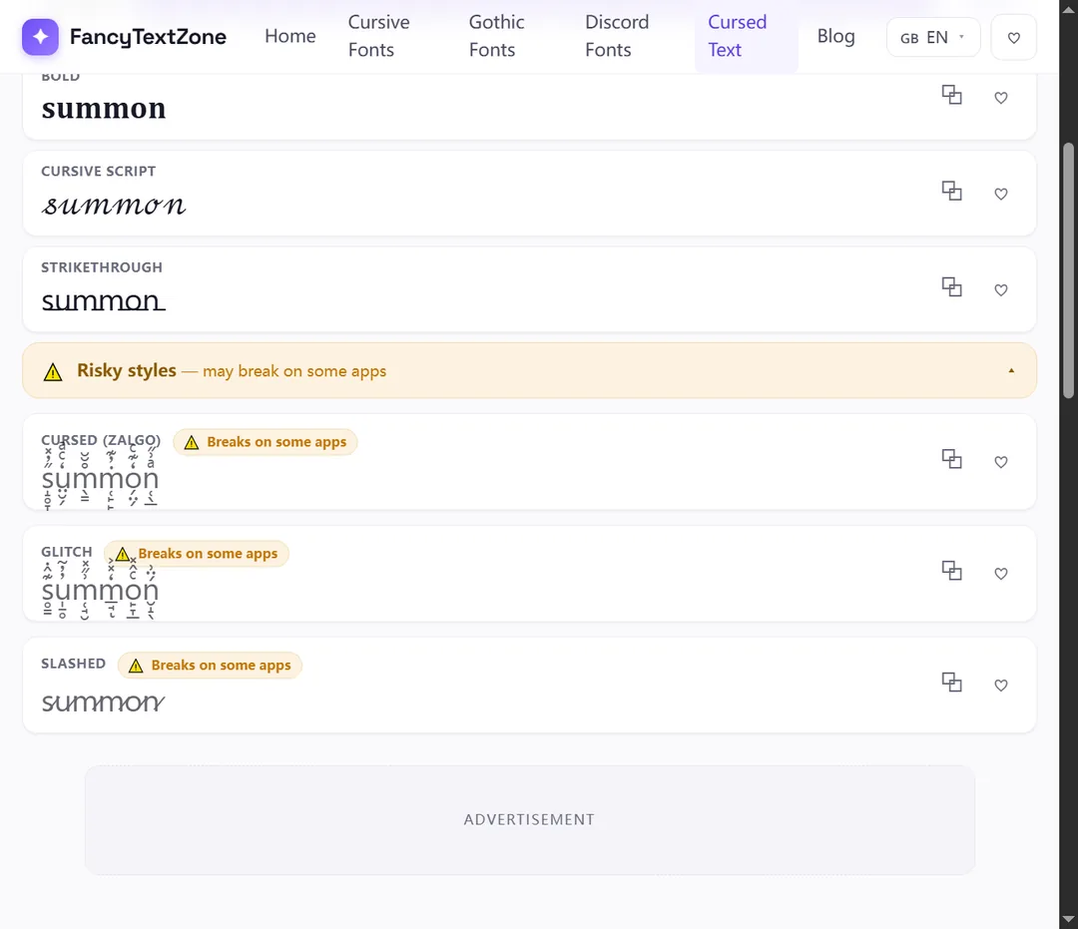Favorite the Glitch style
Viewport: 1078px width, 929px height.
[x=1001, y=574]
